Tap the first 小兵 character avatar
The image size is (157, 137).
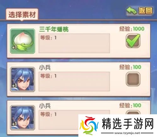tap(23, 80)
